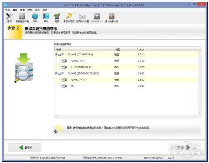Click the 创建映像文件 toolbar icon
209x163 pixels.
(97, 16)
